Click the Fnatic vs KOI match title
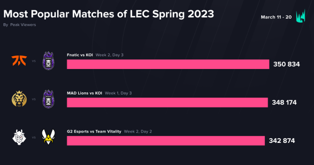This screenshot has width=314, height=165. [80, 55]
